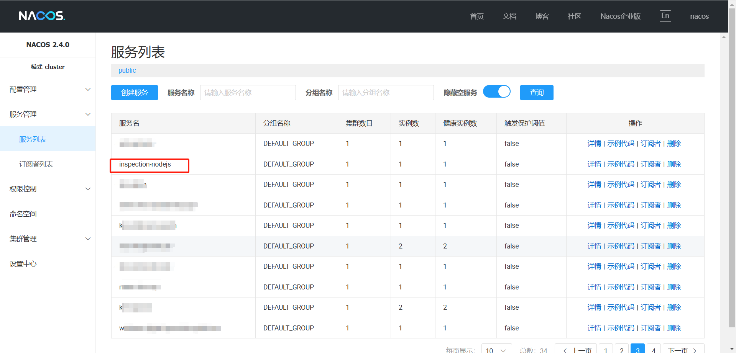Go to the next page (下一页)

(x=683, y=349)
